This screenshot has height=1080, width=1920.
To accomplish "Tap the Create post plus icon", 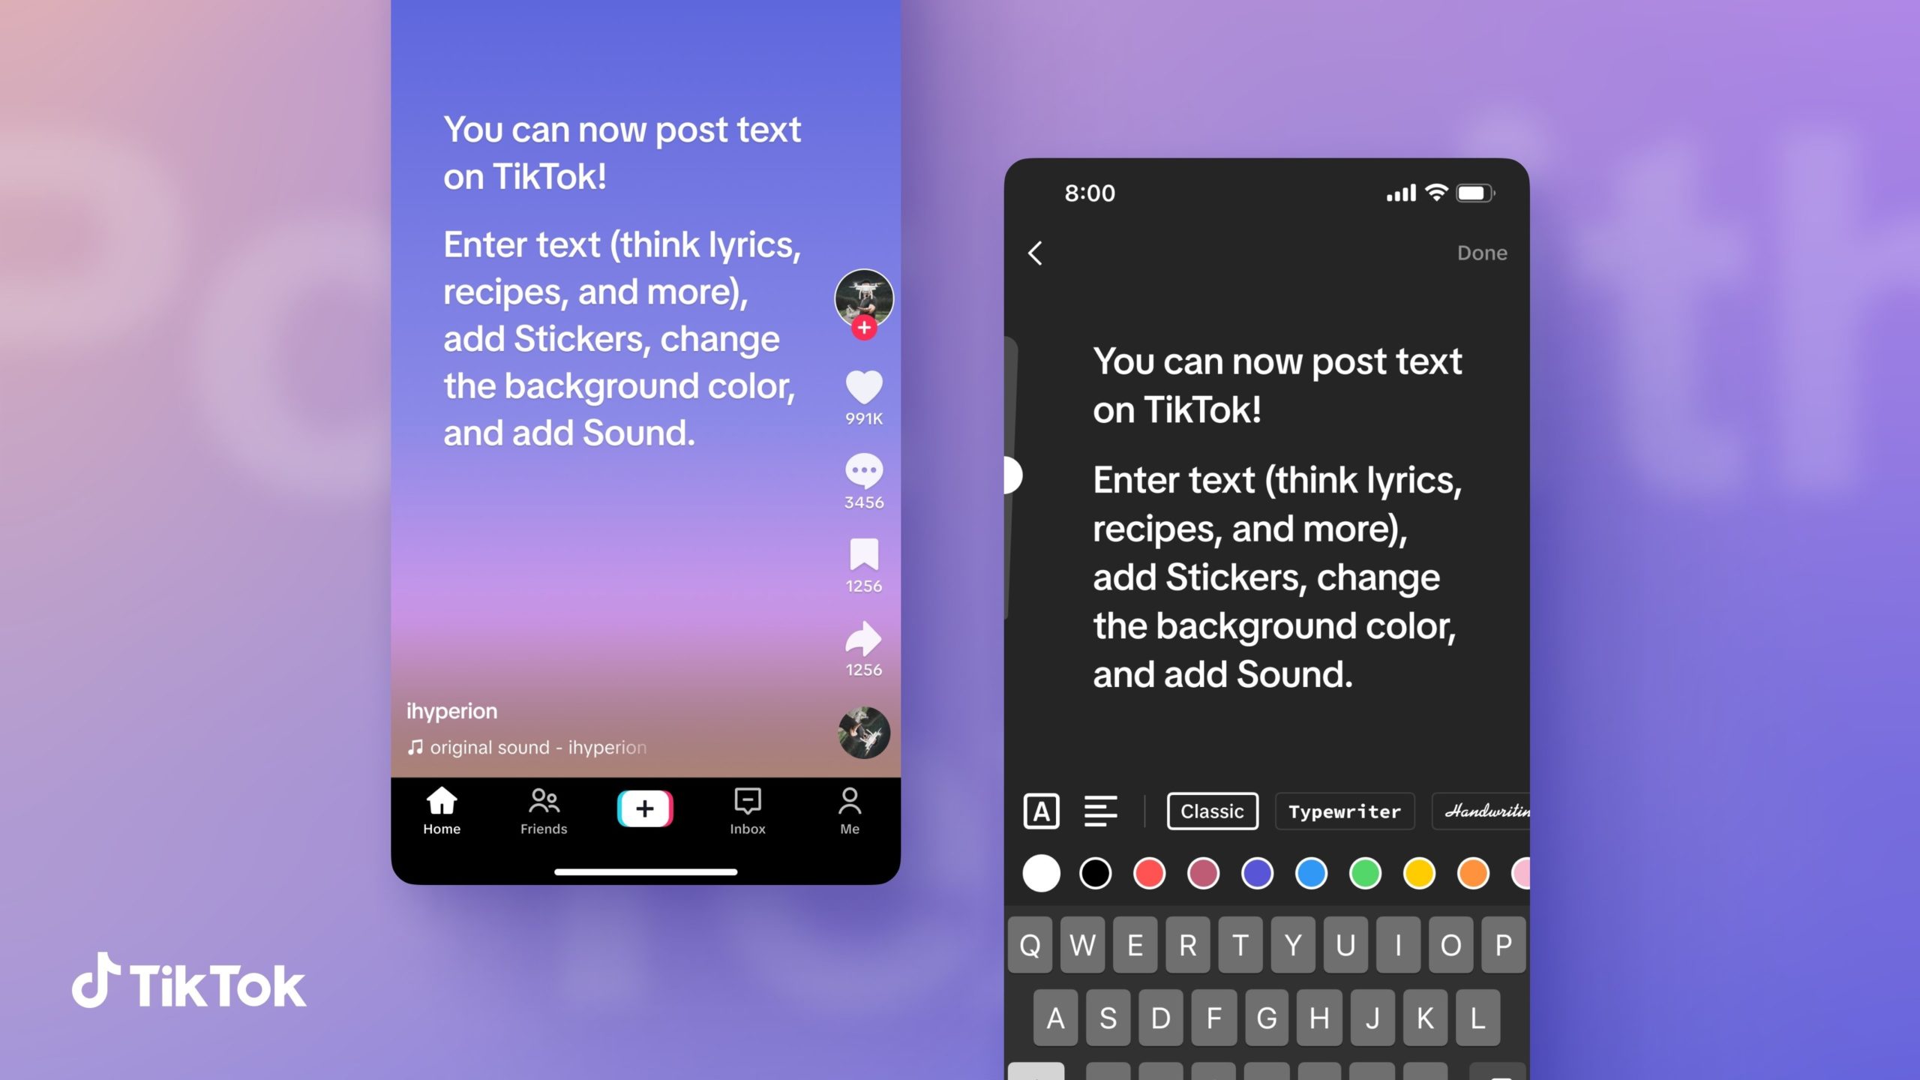I will (645, 810).
